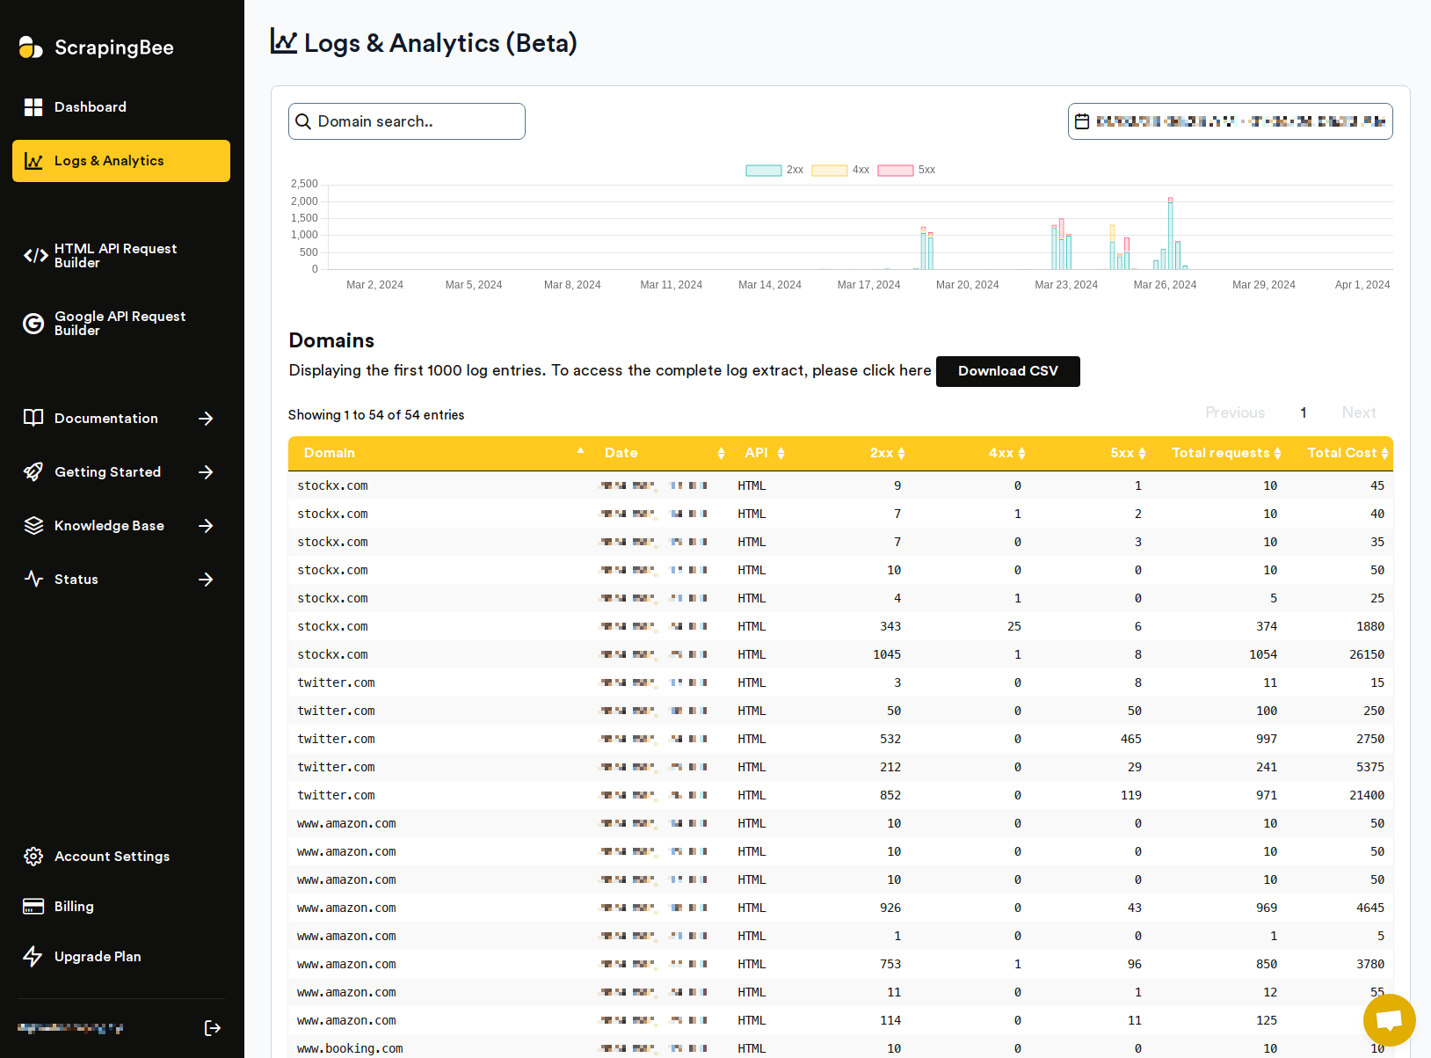Click the Knowledge Base arrow icon

point(206,526)
